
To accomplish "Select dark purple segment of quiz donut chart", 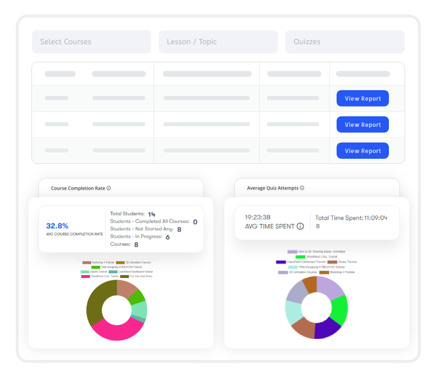I will coord(328,329).
